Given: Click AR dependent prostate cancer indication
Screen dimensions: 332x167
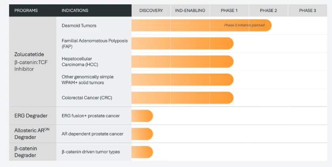Looking at the screenshot, I should [x=92, y=134].
